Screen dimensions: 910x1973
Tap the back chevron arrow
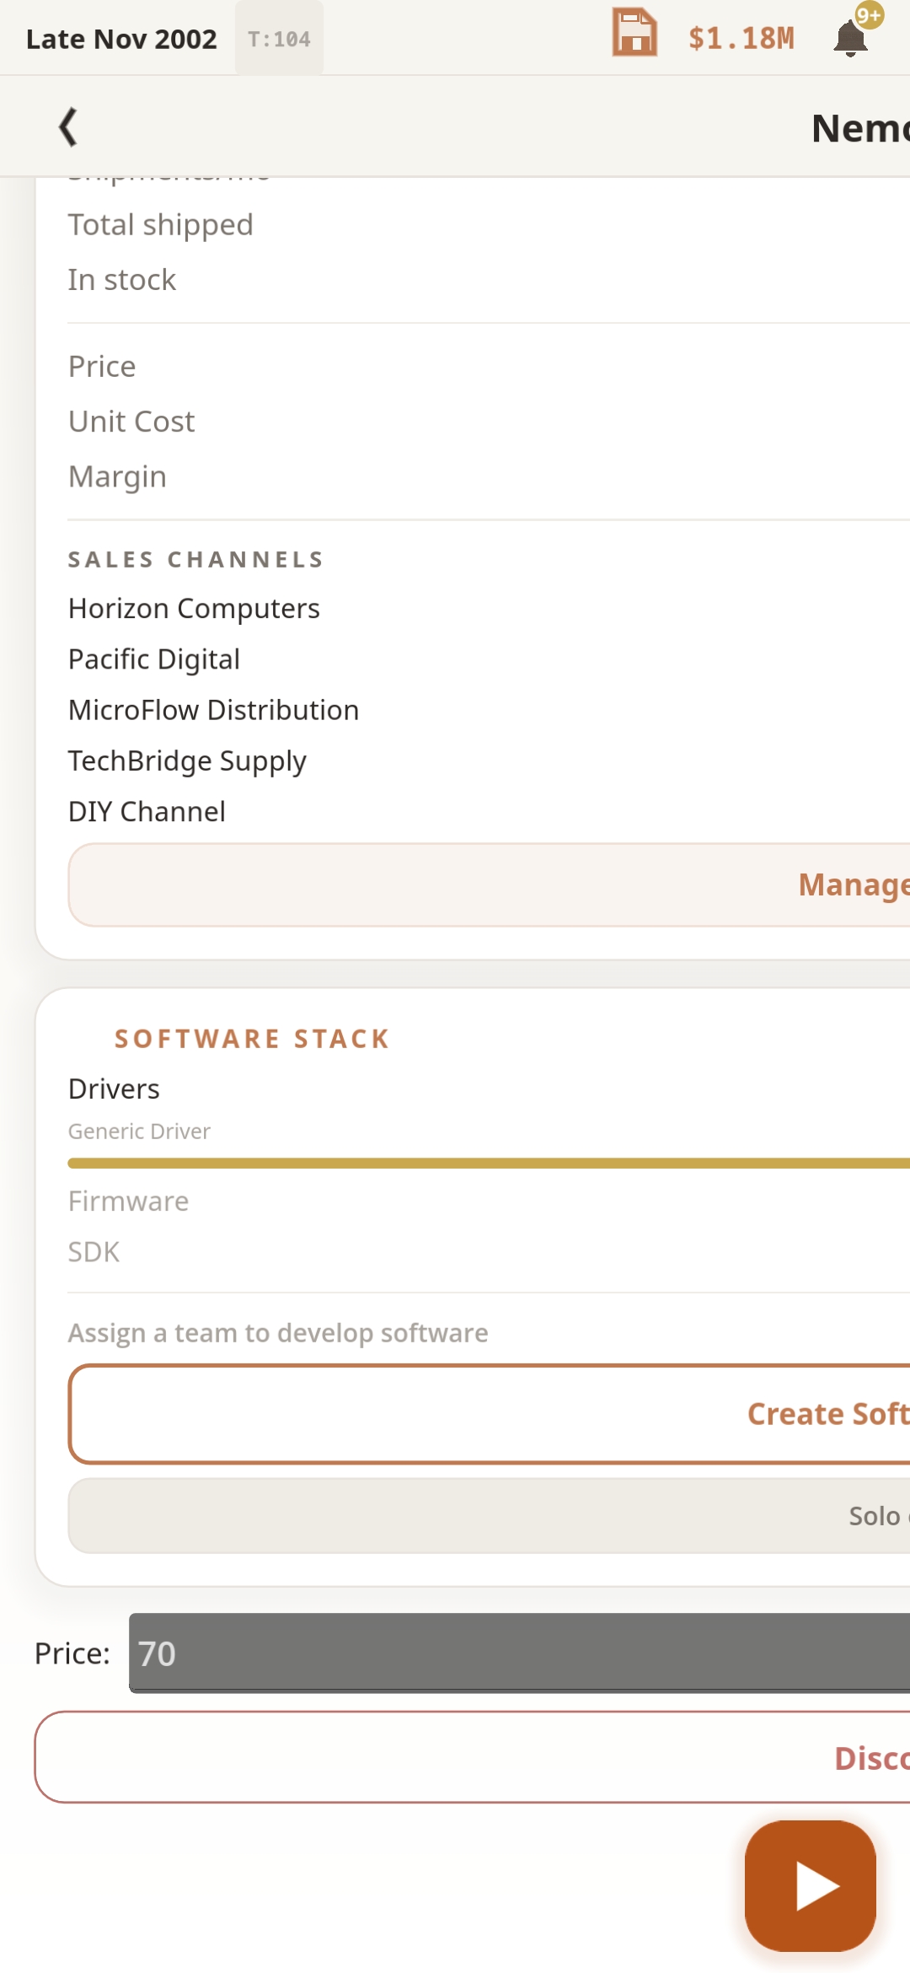pos(68,126)
